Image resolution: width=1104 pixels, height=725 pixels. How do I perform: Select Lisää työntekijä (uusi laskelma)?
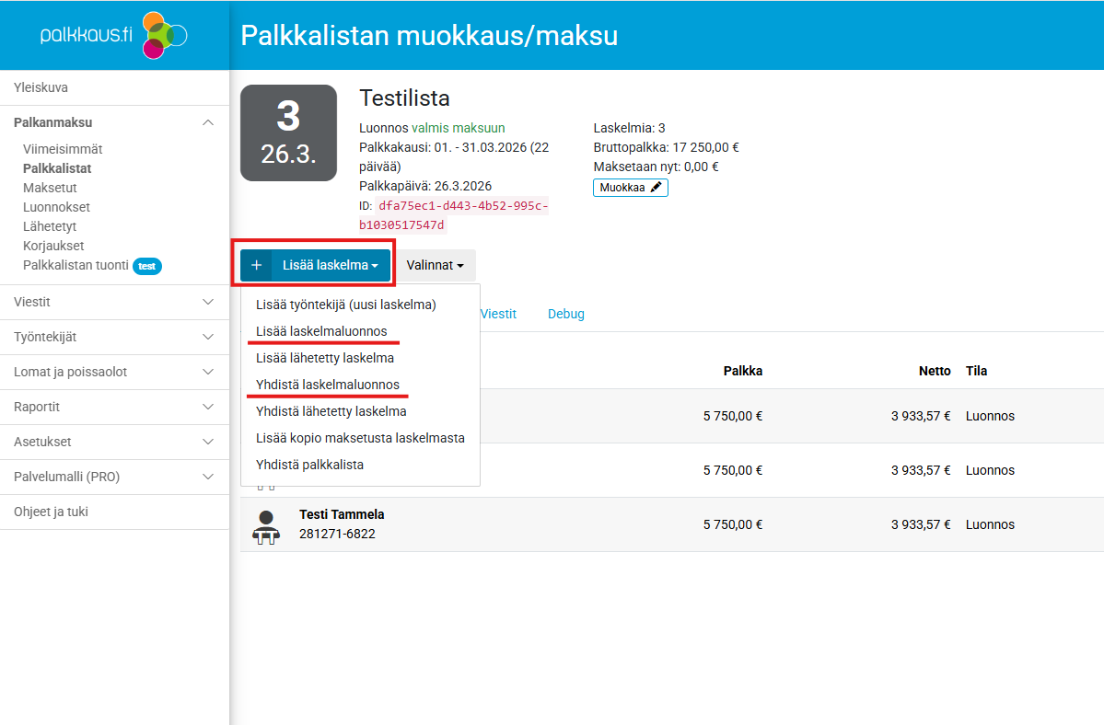(345, 305)
